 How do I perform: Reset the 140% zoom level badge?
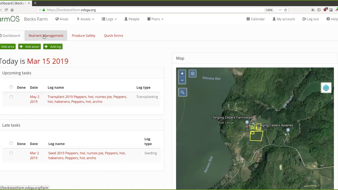point(269,10)
